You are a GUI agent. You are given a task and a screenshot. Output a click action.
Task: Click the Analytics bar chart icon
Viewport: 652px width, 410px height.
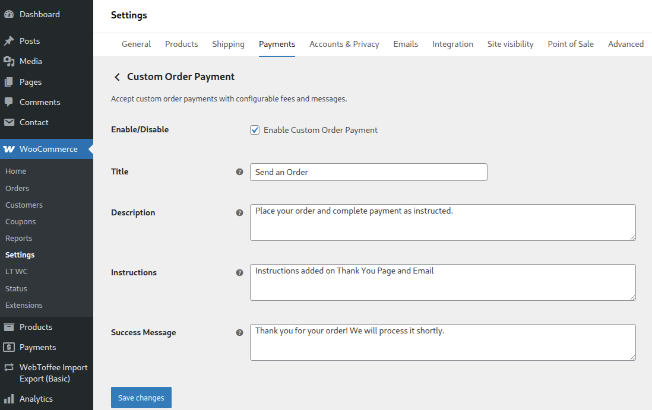tap(9, 399)
